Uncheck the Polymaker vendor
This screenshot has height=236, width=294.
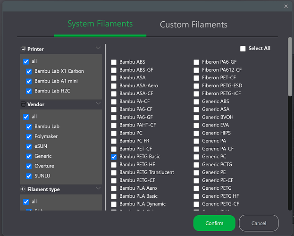pos(29,136)
